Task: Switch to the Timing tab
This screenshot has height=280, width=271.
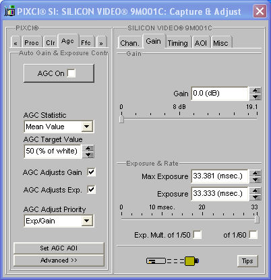Action: [177, 42]
